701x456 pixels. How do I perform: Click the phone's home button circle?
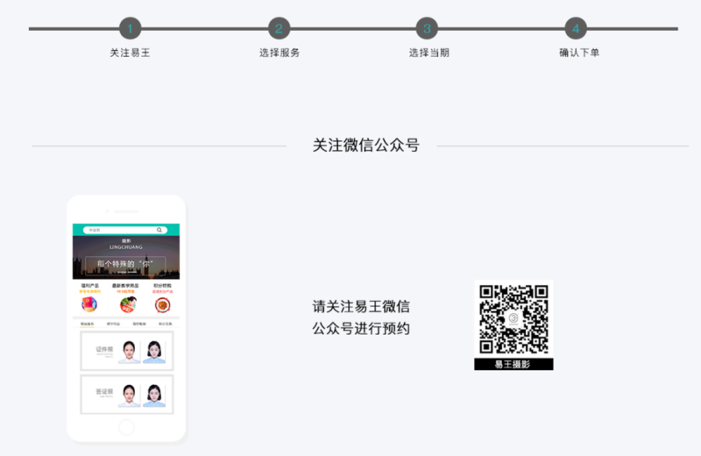[x=126, y=427]
